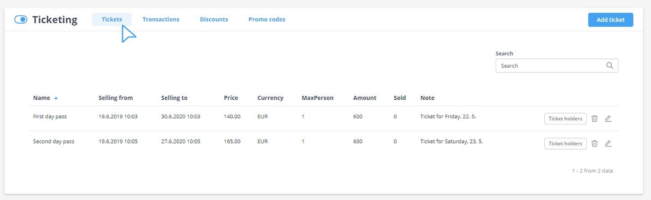Switch to the Transactions tab

click(x=161, y=19)
